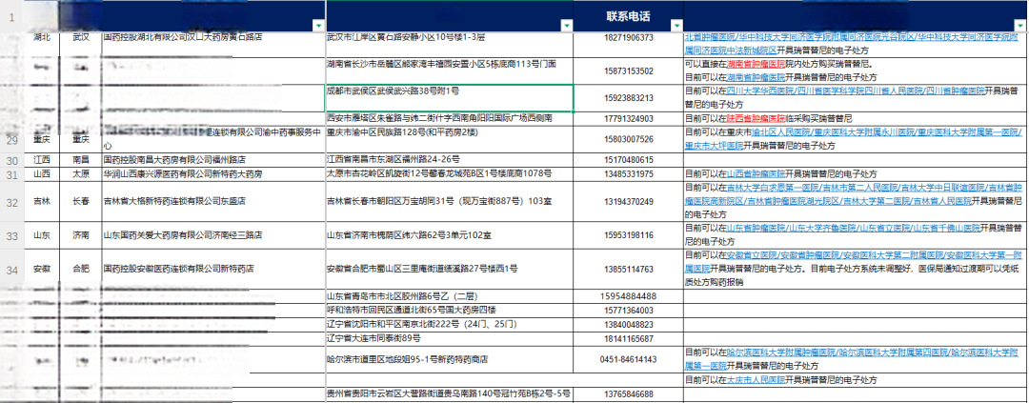
Task: Select pharmacy cell 吉林省大格新特药连锁有限公司东盛店
Action: tap(213, 201)
